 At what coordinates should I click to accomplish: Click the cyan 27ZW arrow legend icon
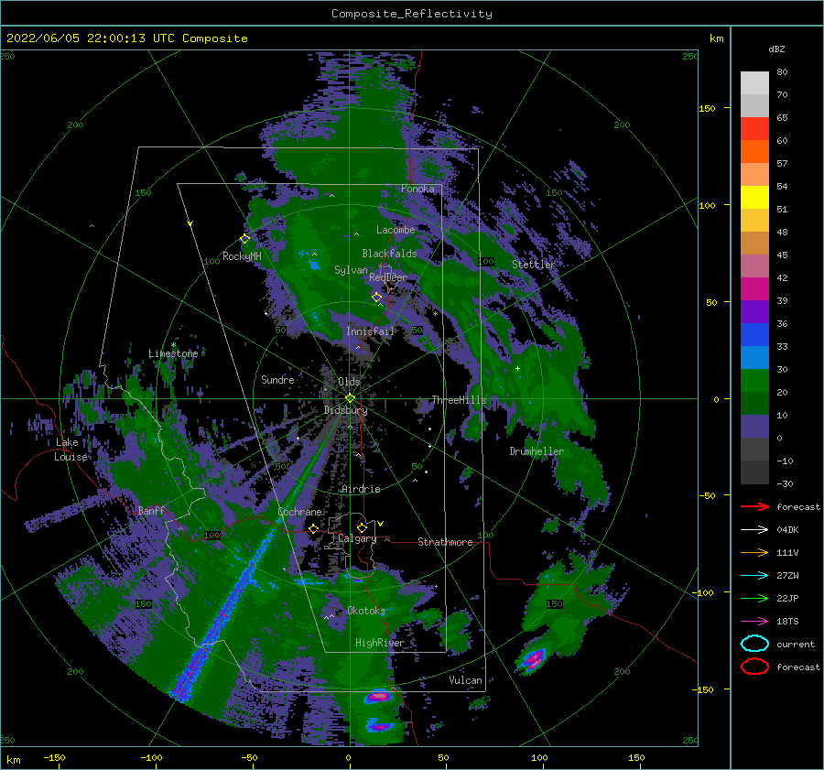point(754,576)
